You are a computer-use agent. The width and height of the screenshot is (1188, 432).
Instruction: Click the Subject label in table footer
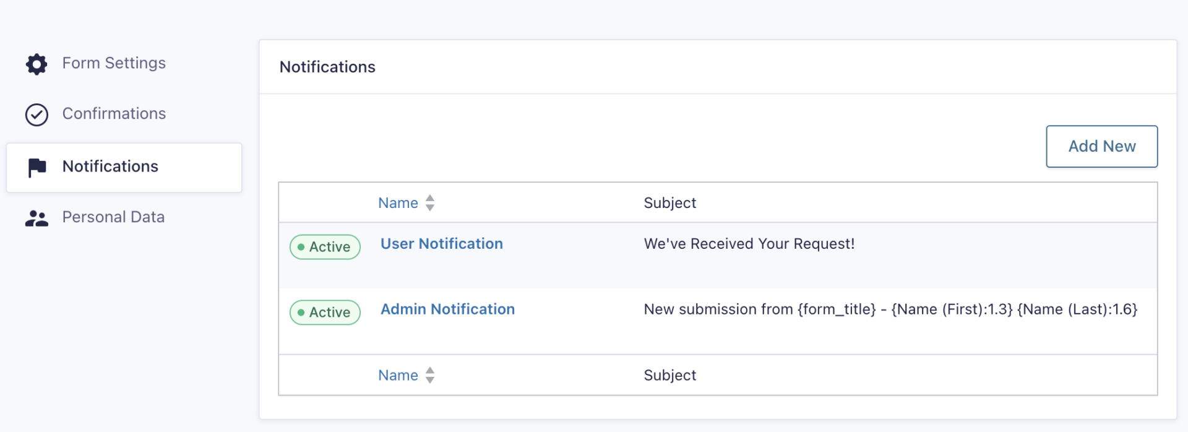click(x=669, y=375)
